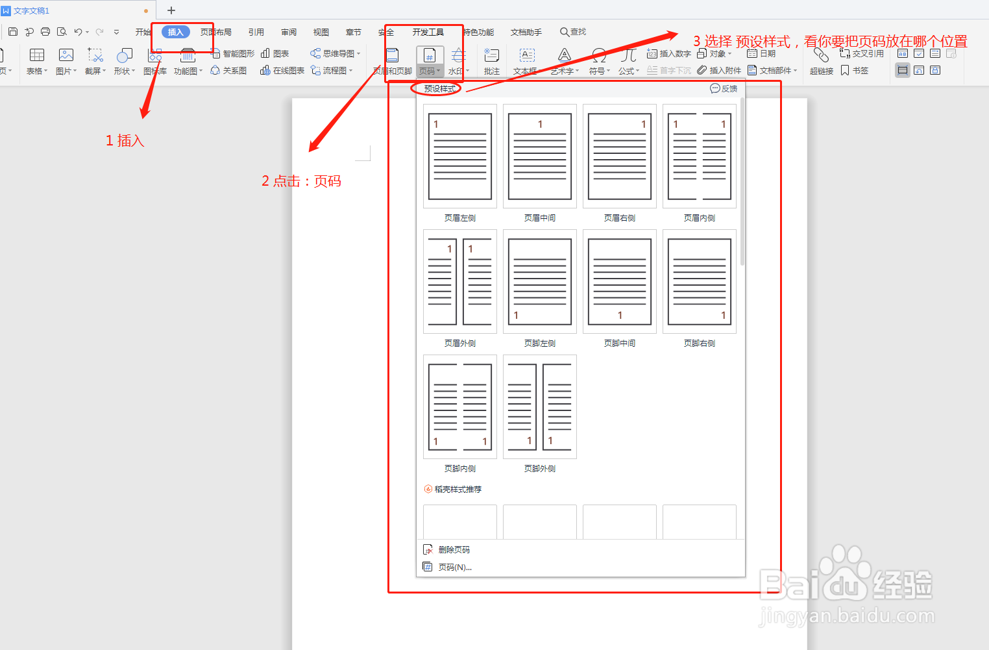
Task: Click 智能图形 smart graphics
Action: pyautogui.click(x=233, y=53)
